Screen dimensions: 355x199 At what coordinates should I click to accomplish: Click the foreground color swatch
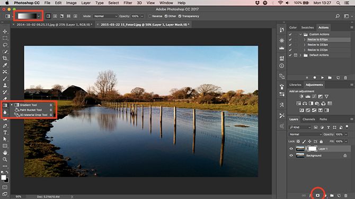point(4,177)
